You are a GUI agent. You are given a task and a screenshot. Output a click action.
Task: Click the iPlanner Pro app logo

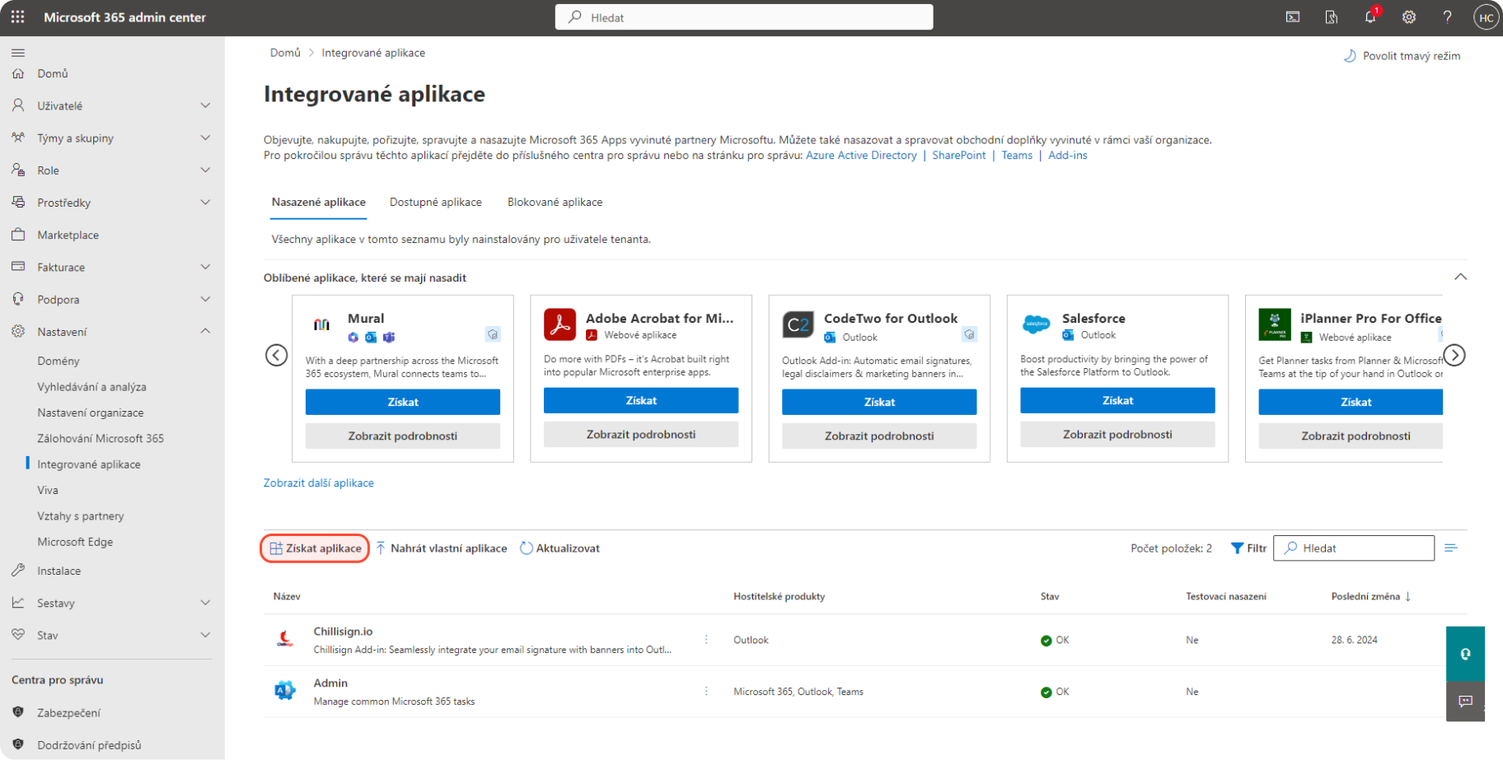pos(1275,324)
